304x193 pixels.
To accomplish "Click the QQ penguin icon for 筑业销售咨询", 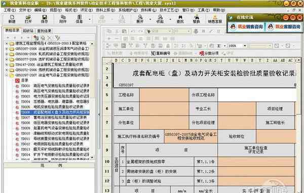I will [233, 27].
